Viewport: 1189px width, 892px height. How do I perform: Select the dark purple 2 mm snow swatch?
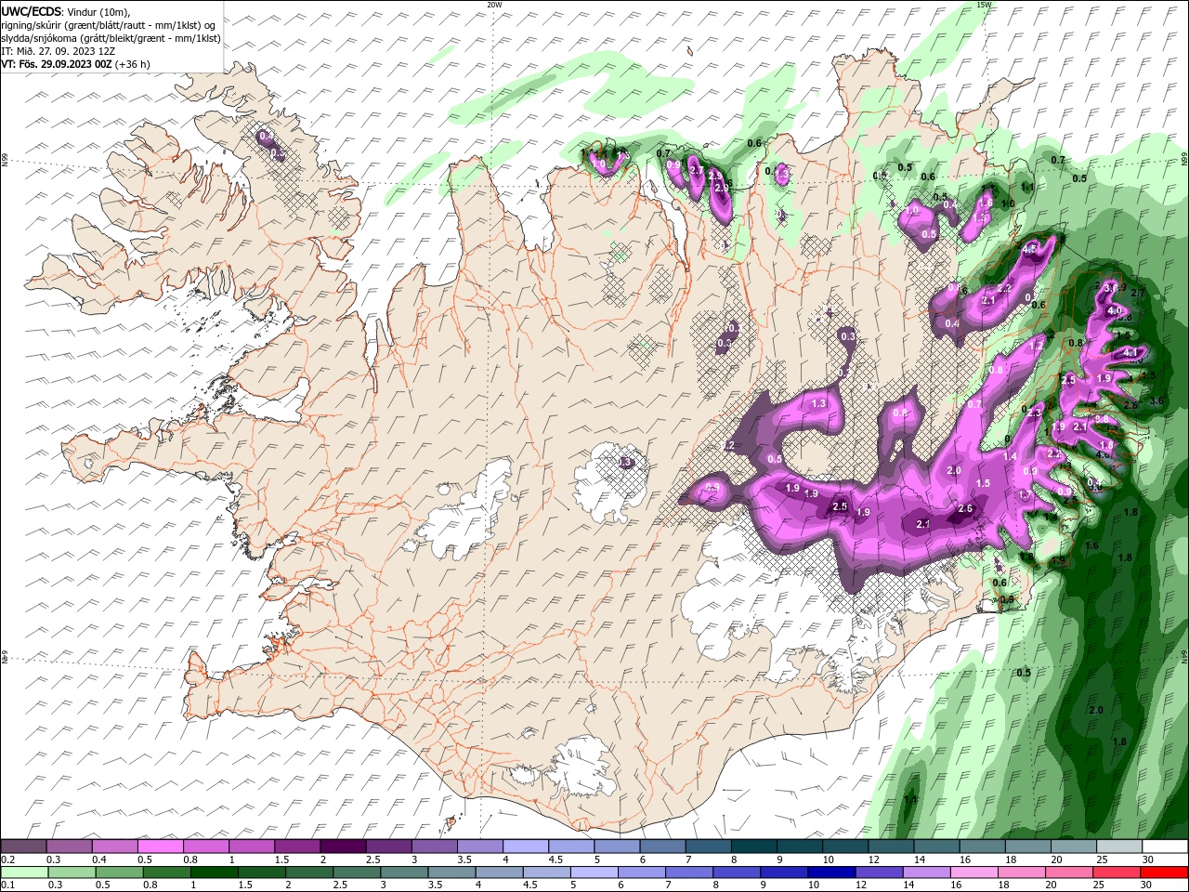tap(342, 846)
